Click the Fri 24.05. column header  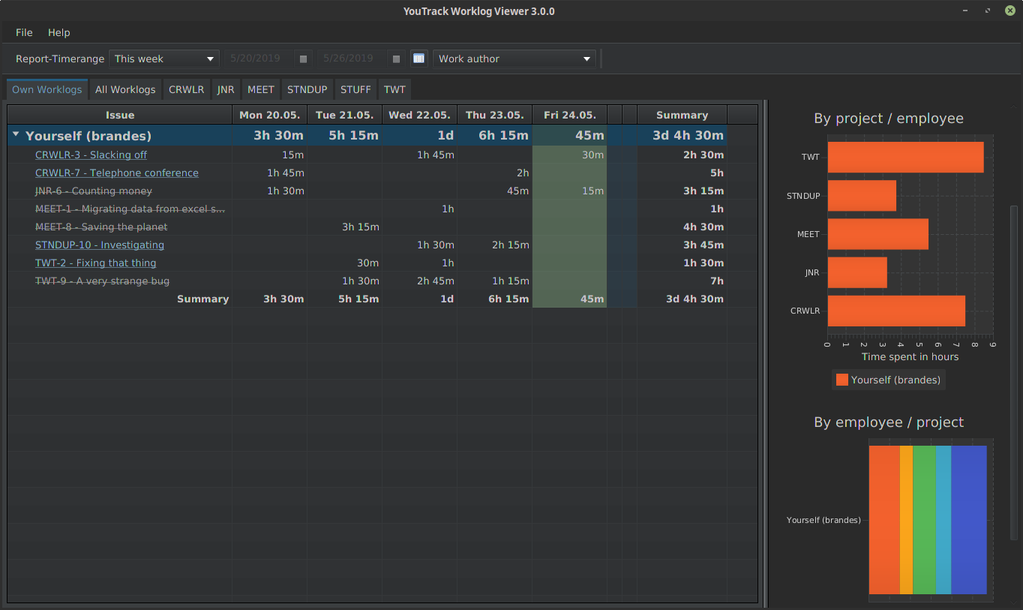click(570, 115)
